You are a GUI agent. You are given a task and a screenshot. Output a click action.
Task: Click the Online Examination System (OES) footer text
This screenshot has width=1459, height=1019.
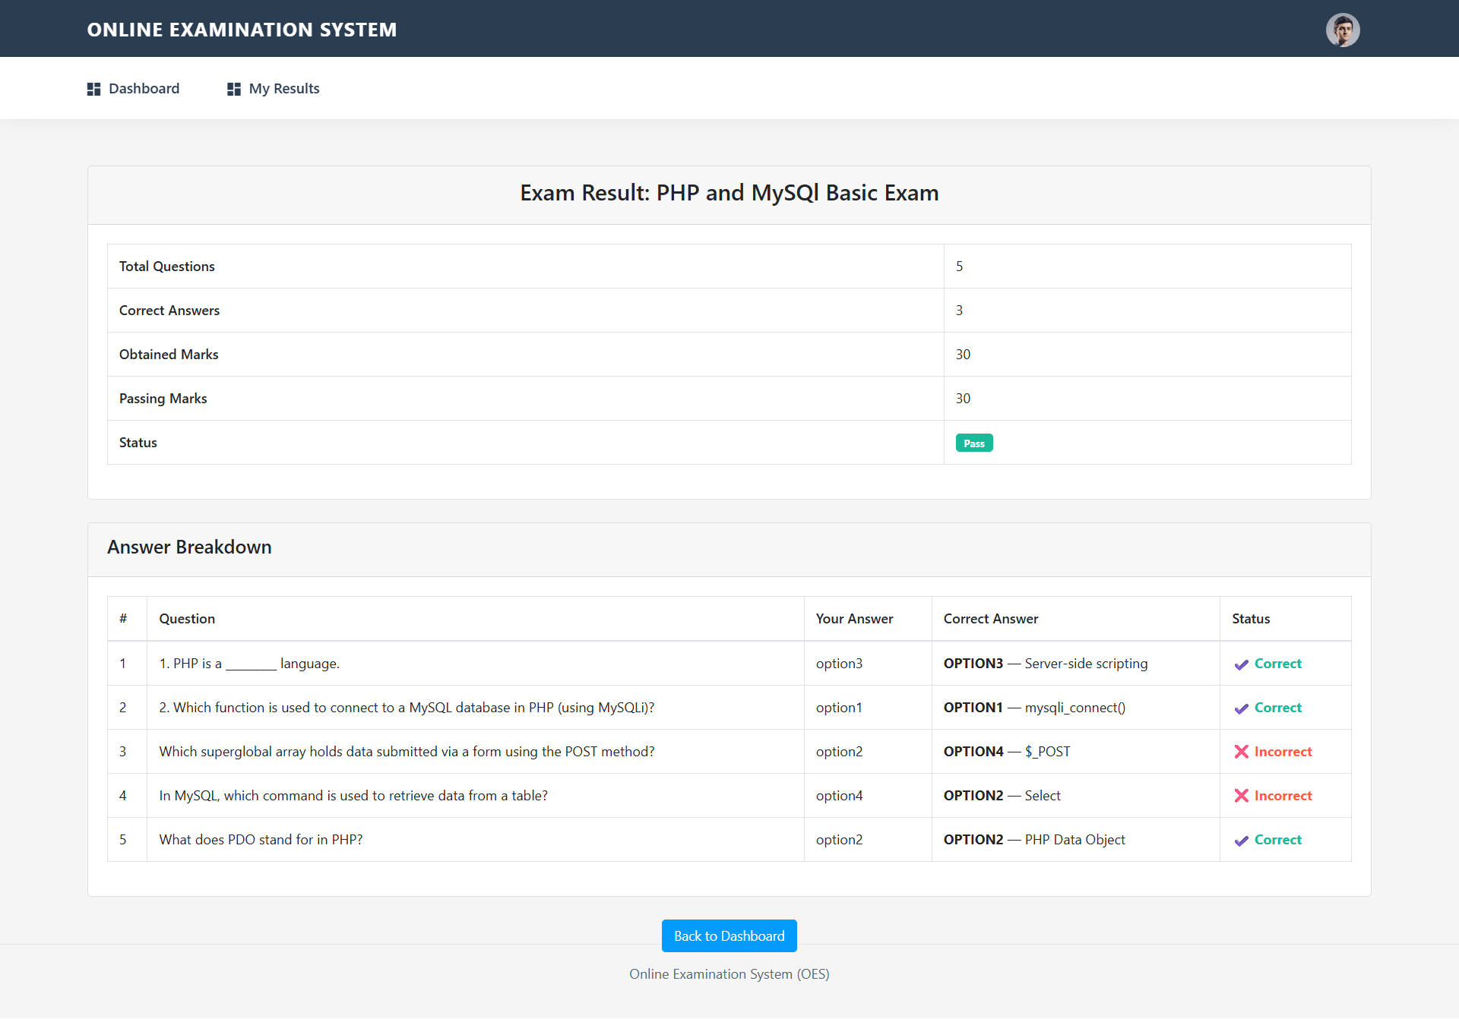(x=729, y=974)
